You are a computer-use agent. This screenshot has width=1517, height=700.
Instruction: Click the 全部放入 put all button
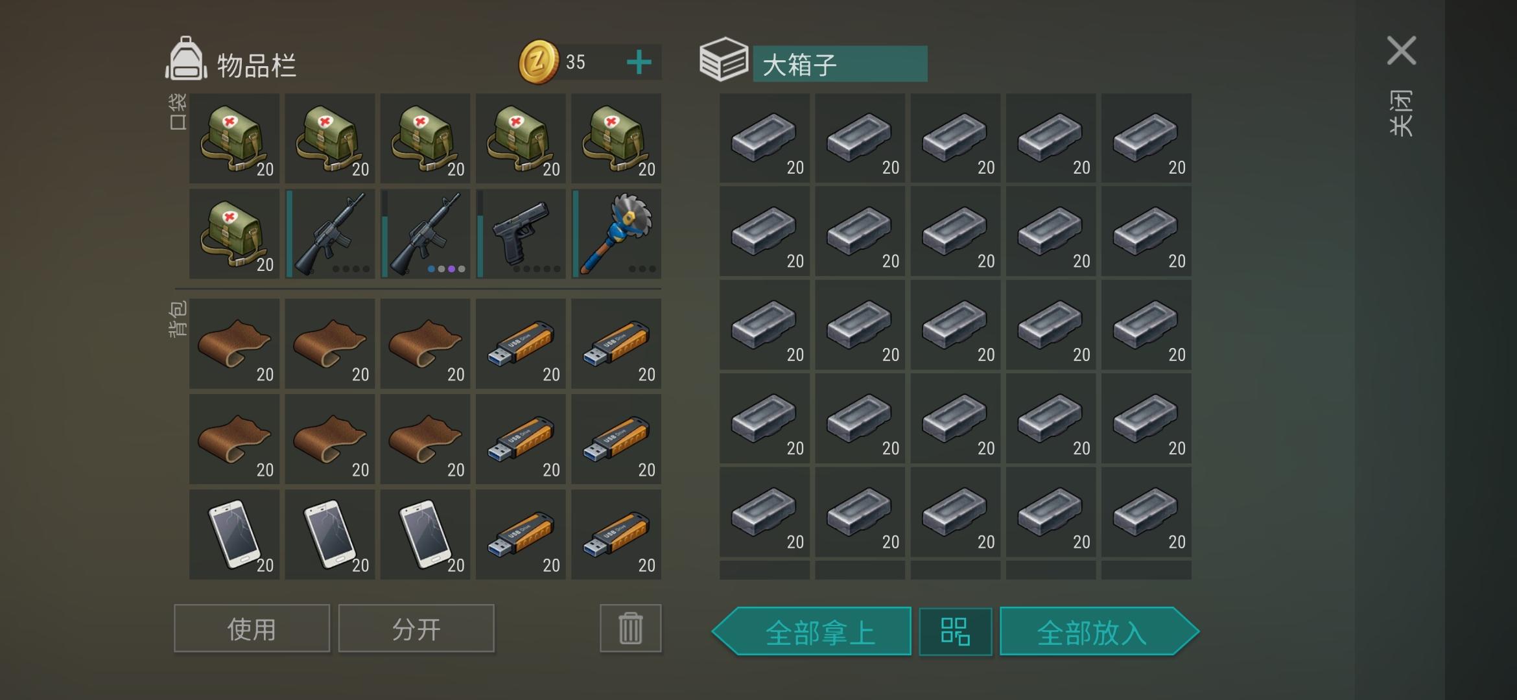tap(1100, 631)
